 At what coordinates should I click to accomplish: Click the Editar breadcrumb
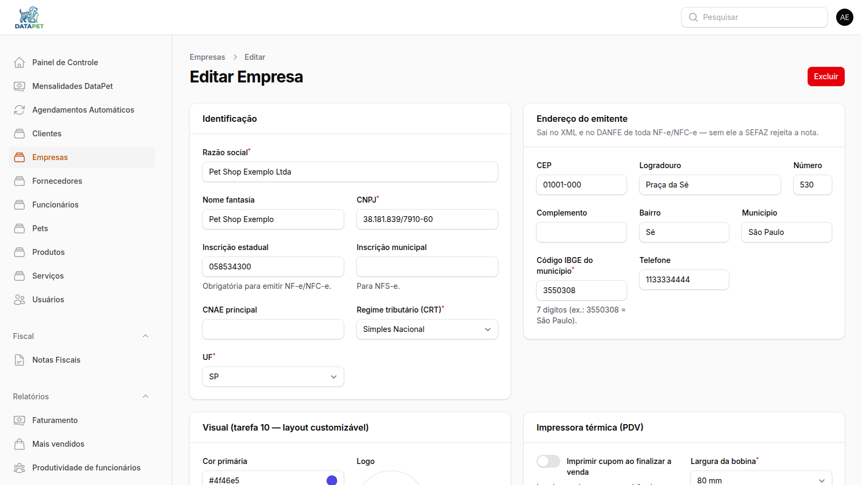255,57
